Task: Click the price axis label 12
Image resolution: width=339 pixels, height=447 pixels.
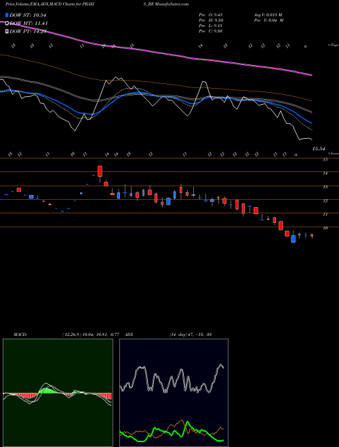Action: pyautogui.click(x=325, y=201)
